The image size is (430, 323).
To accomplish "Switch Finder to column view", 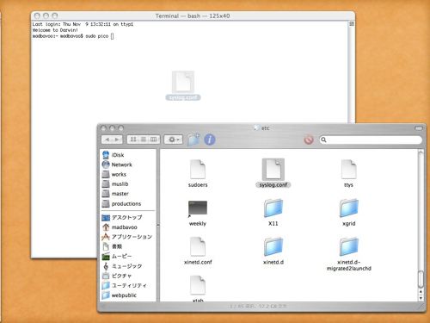I will coord(154,140).
